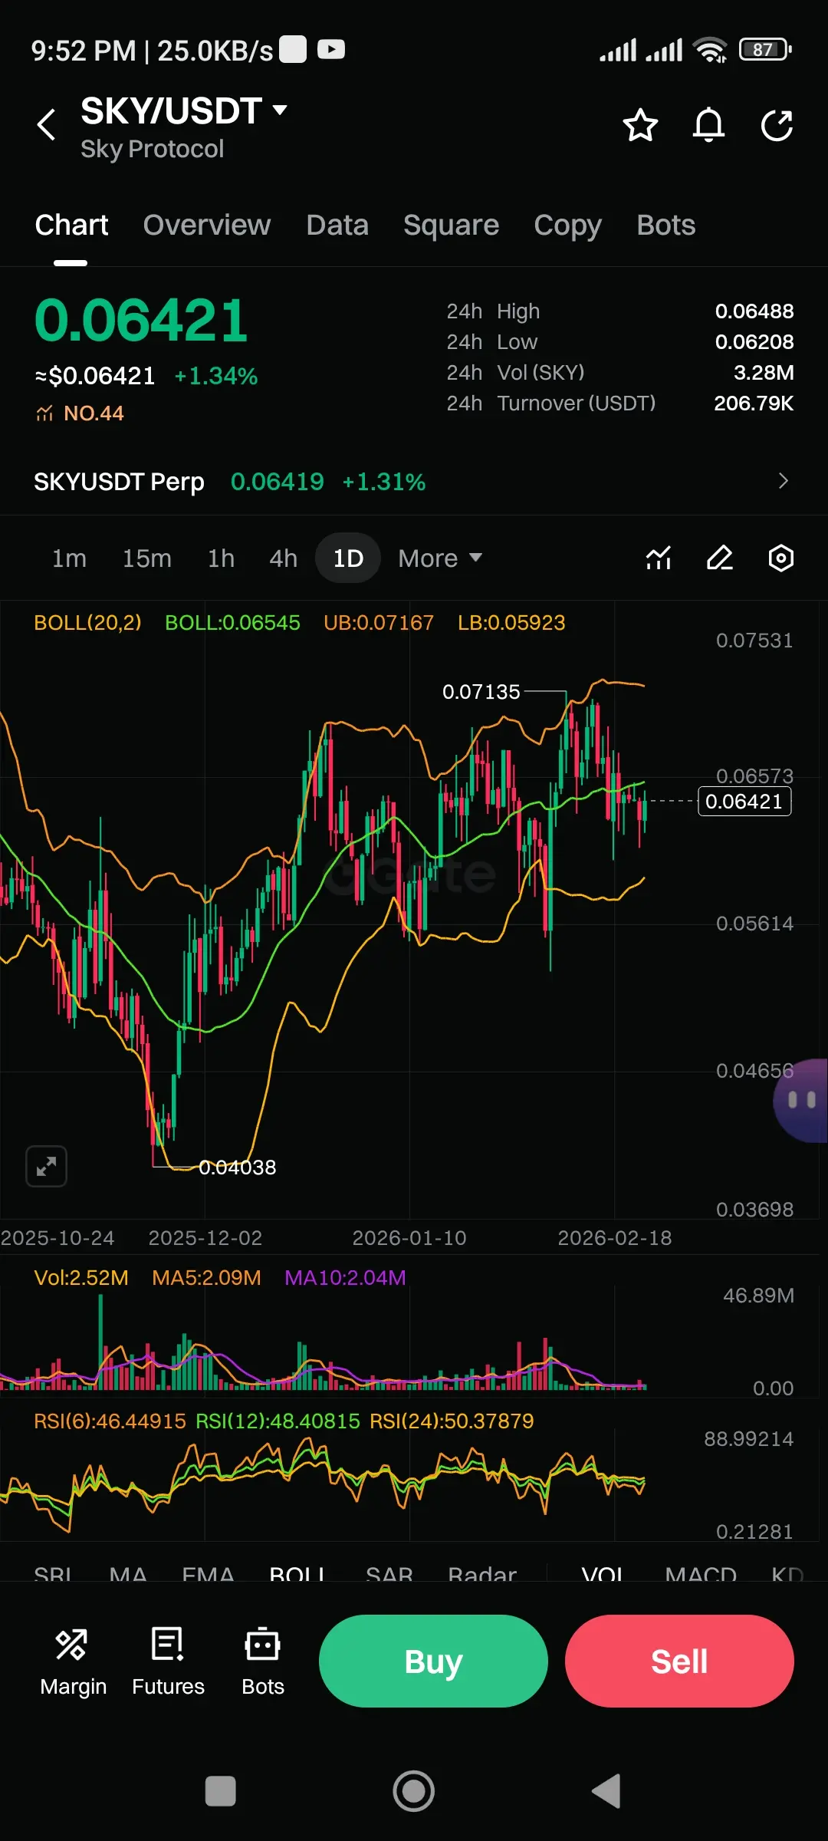Tap Android home circle button
Image resolution: width=828 pixels, height=1841 pixels.
point(414,1792)
